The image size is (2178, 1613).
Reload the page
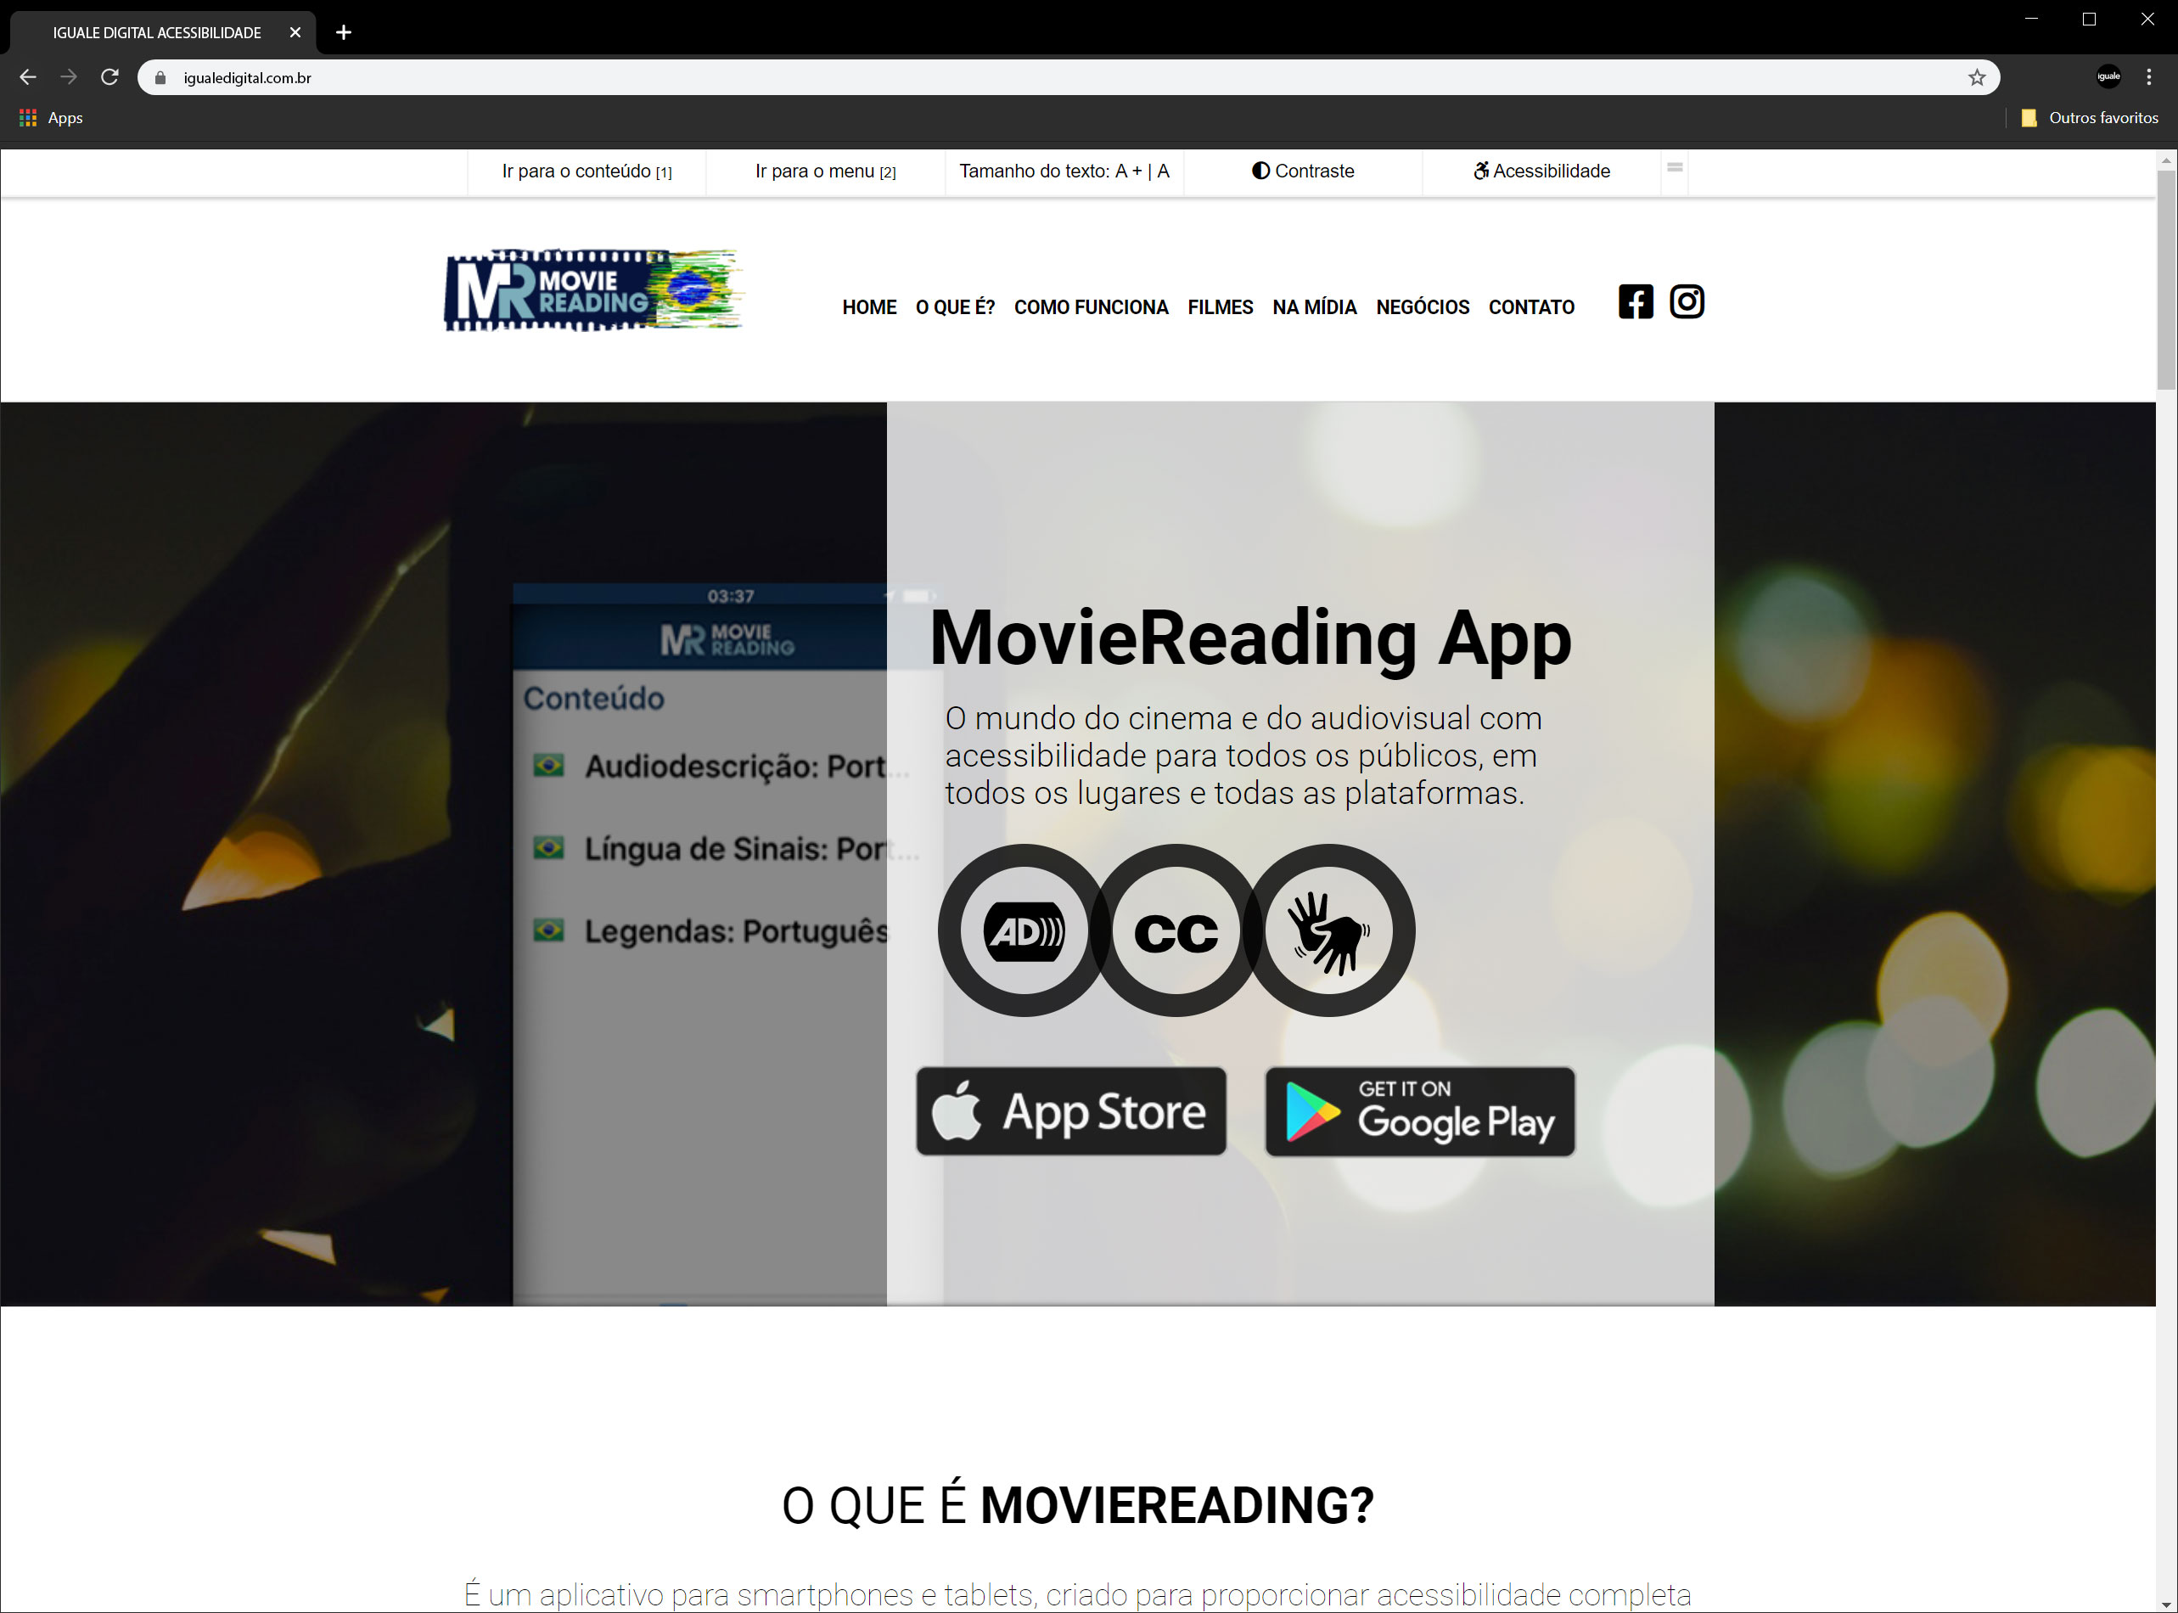(x=109, y=77)
